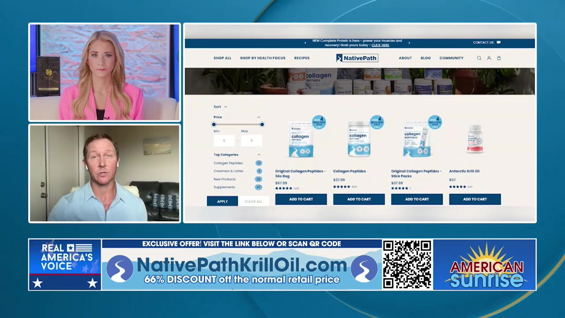Click the CLICK HERE link in announcement bar
Image resolution: width=565 pixels, height=318 pixels.
point(380,45)
